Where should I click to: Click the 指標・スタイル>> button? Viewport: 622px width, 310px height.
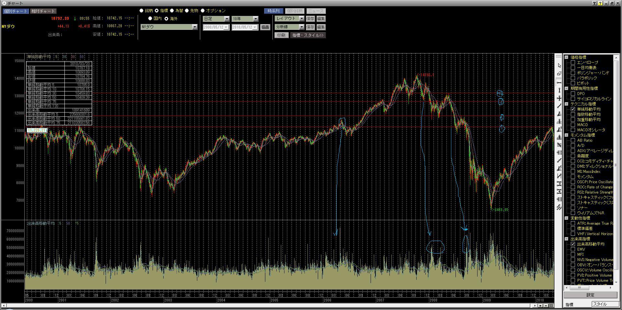(x=308, y=35)
